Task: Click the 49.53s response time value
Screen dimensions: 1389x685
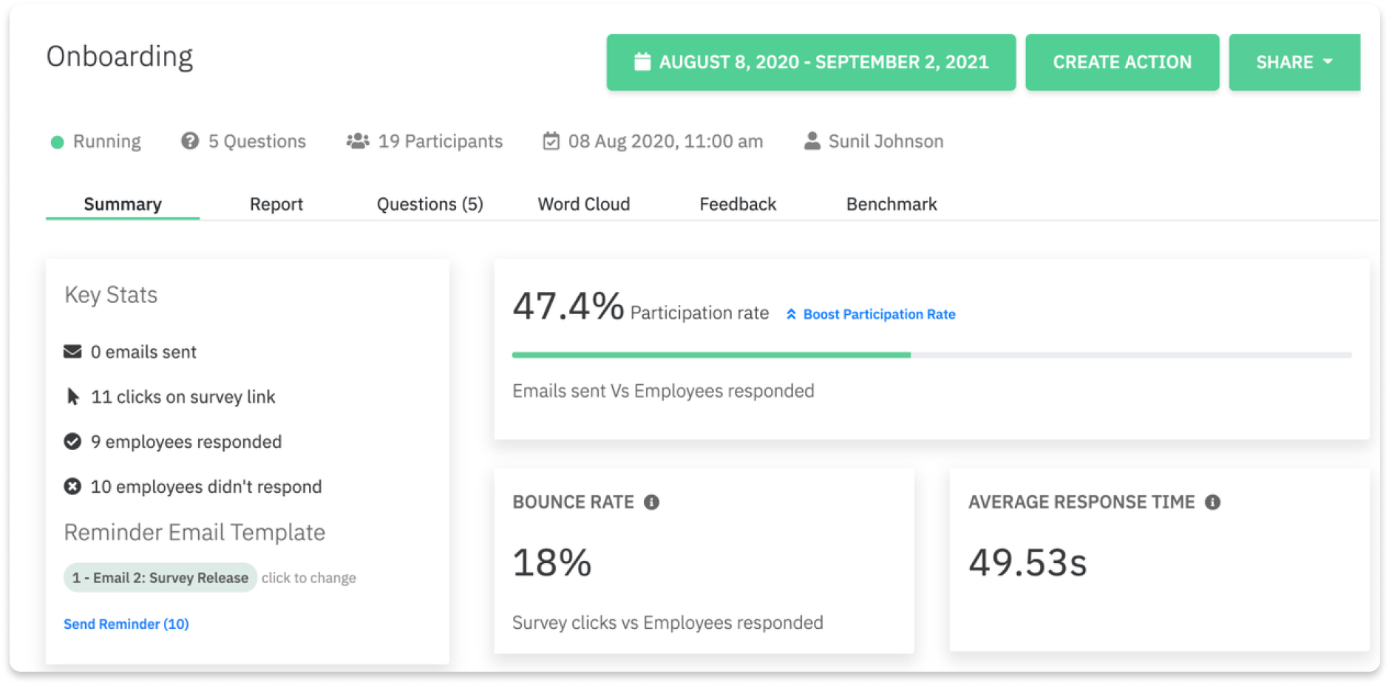Action: pyautogui.click(x=1028, y=562)
